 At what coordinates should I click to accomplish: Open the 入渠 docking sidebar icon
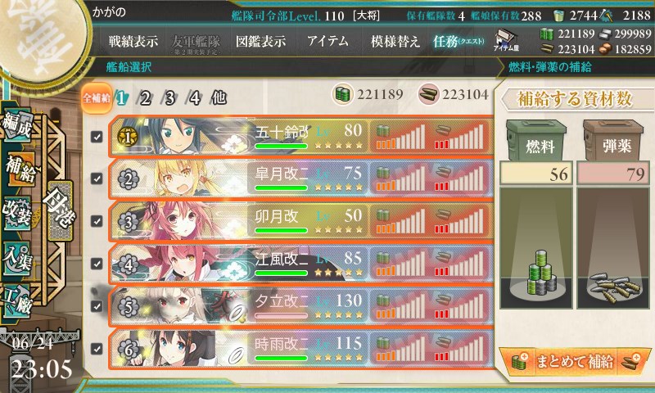(x=17, y=259)
